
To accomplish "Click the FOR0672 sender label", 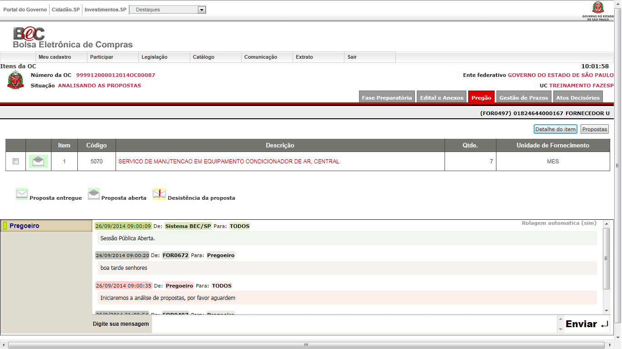I will point(176,255).
